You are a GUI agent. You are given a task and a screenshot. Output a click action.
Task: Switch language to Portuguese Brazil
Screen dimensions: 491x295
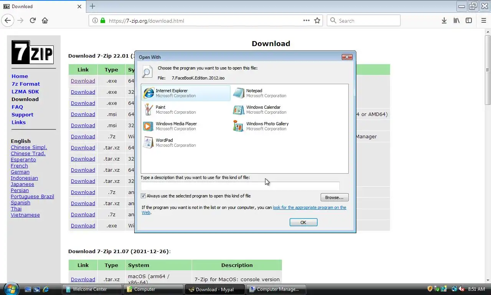pyautogui.click(x=32, y=196)
